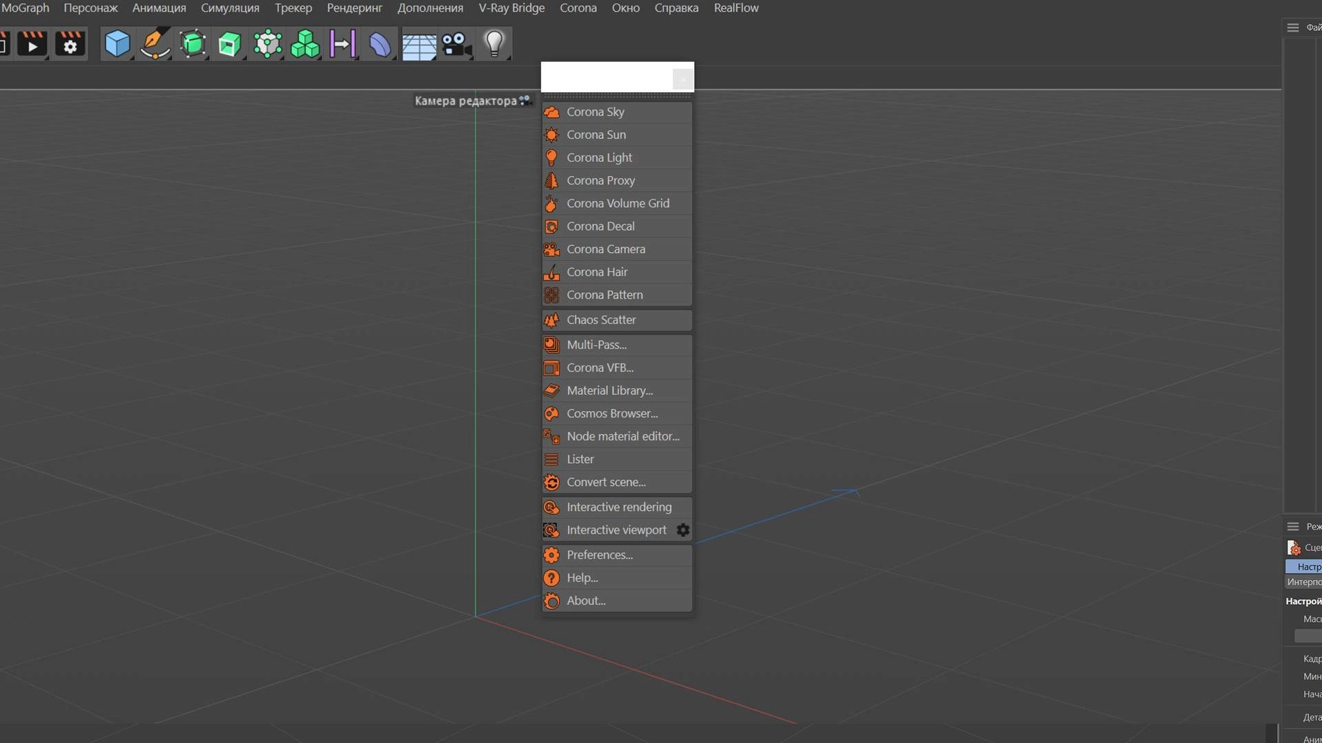This screenshot has width=1322, height=743.
Task: Click the Камера редактора viewport label
Action: pos(465,100)
